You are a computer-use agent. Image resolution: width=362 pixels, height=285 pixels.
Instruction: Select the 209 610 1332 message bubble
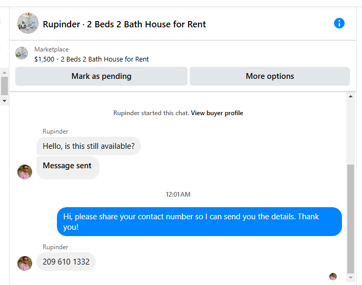[66, 262]
